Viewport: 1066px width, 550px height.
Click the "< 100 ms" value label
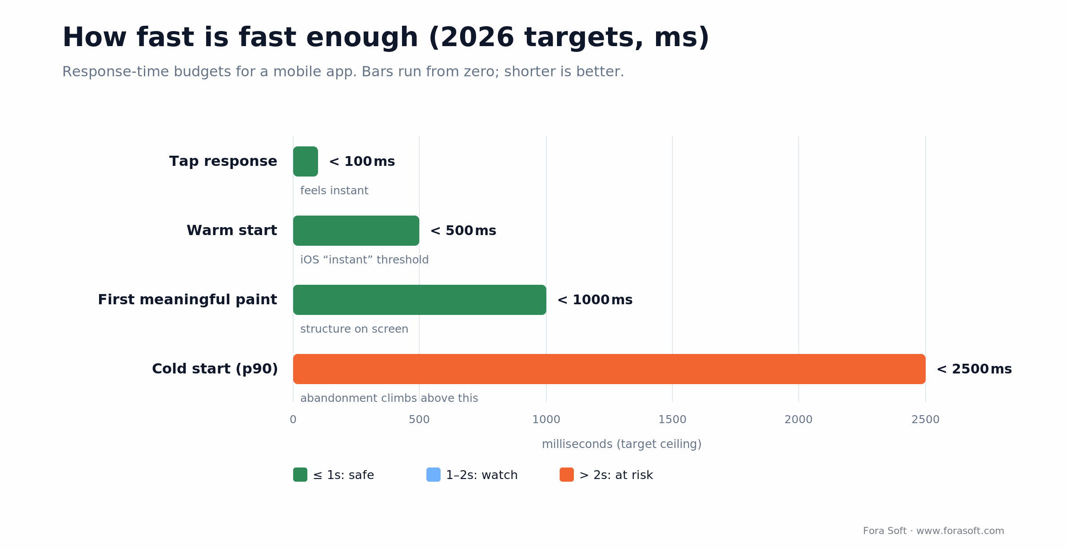(x=362, y=161)
